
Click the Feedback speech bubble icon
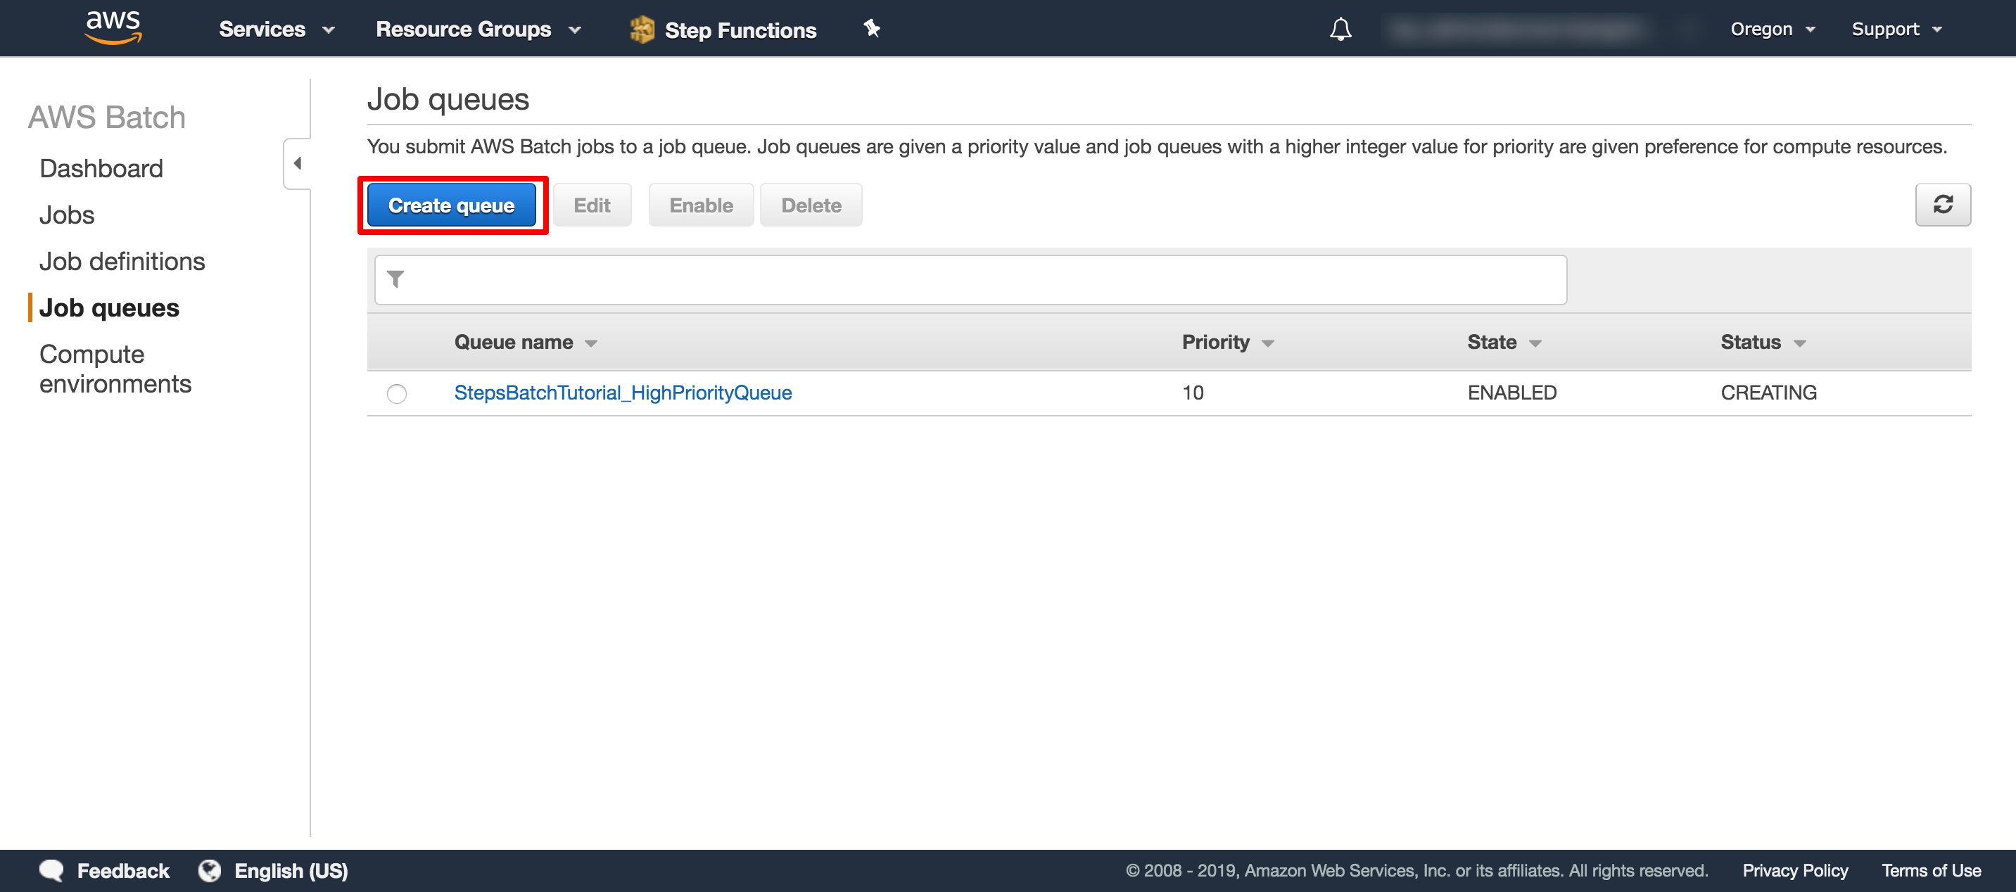click(x=51, y=870)
